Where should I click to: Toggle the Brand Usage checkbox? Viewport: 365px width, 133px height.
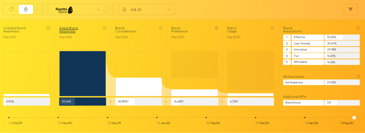point(272,28)
